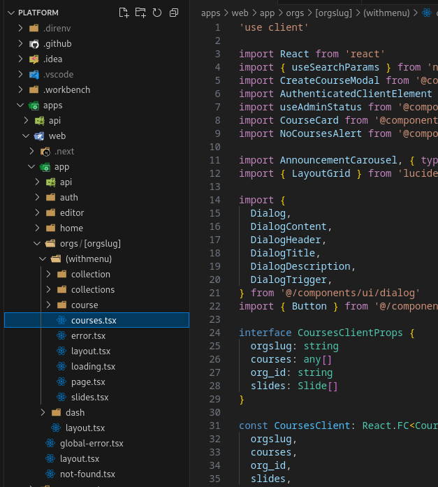Click the React icon beside error.tsx
Image resolution: width=438 pixels, height=487 pixels.
[61, 335]
